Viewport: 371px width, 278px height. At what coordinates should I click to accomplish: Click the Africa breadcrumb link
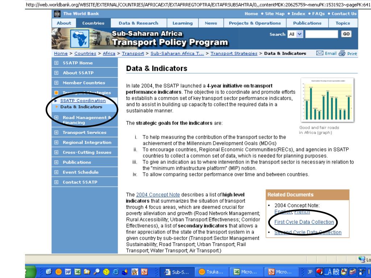(109, 54)
